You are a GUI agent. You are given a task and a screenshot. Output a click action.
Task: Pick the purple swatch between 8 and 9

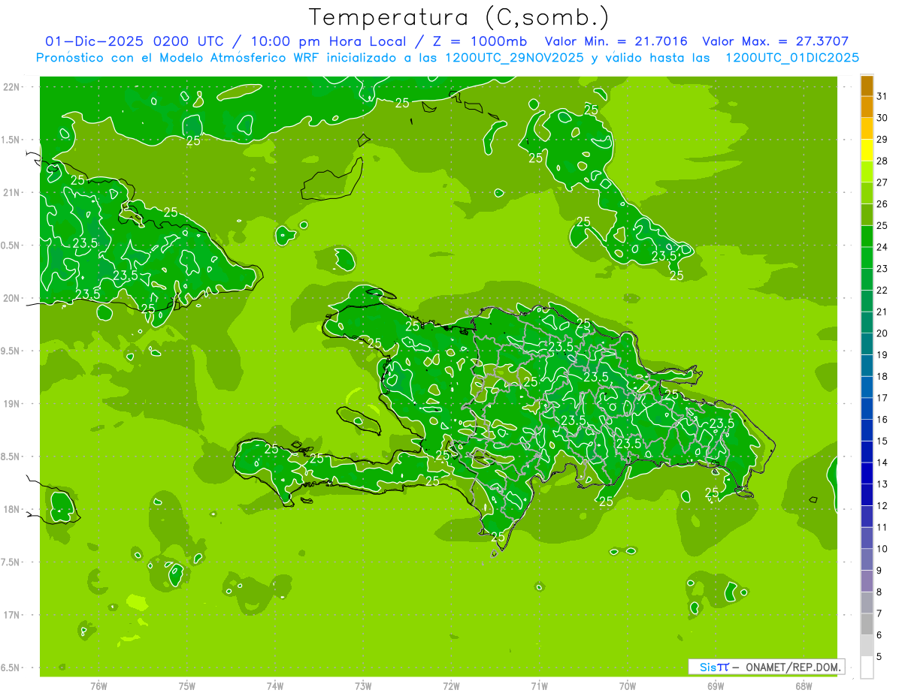tap(867, 581)
